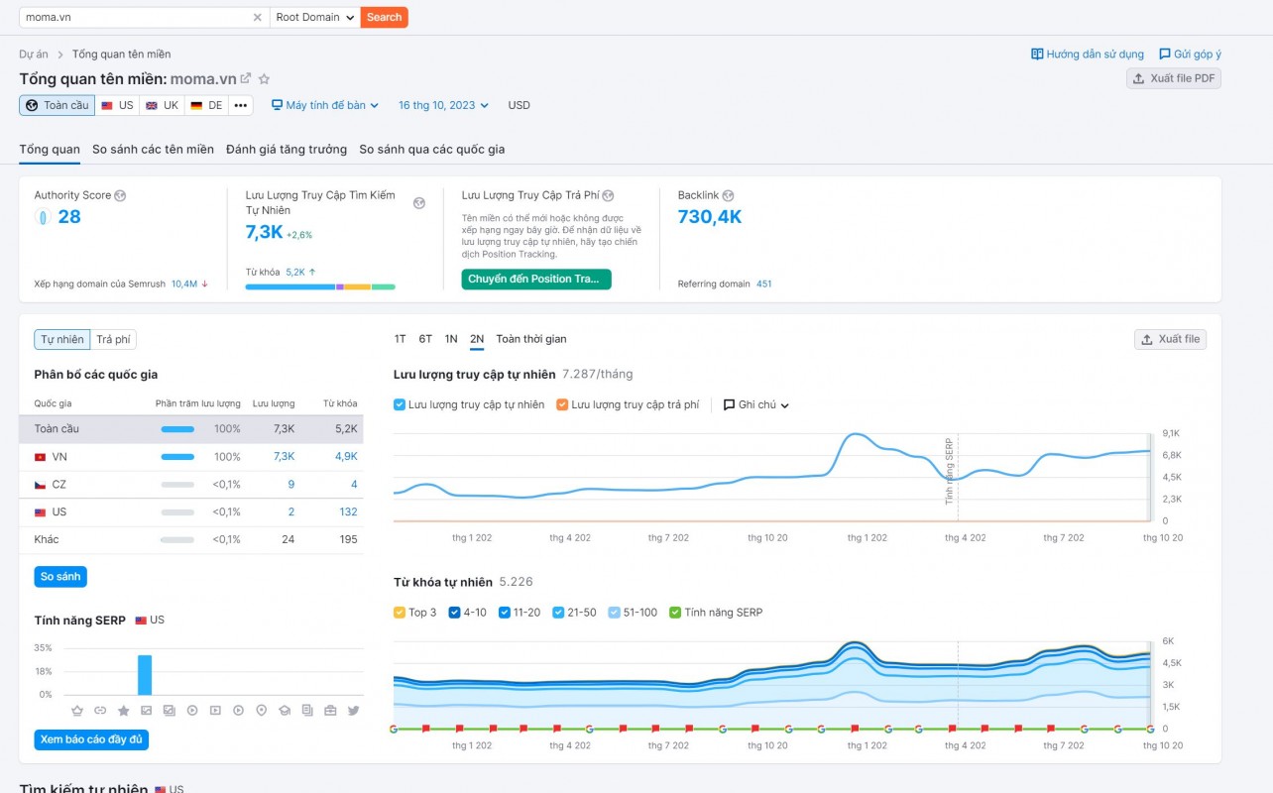The height and width of the screenshot is (793, 1273).
Task: Click the favorite star next to moma.vn
Action: (264, 79)
